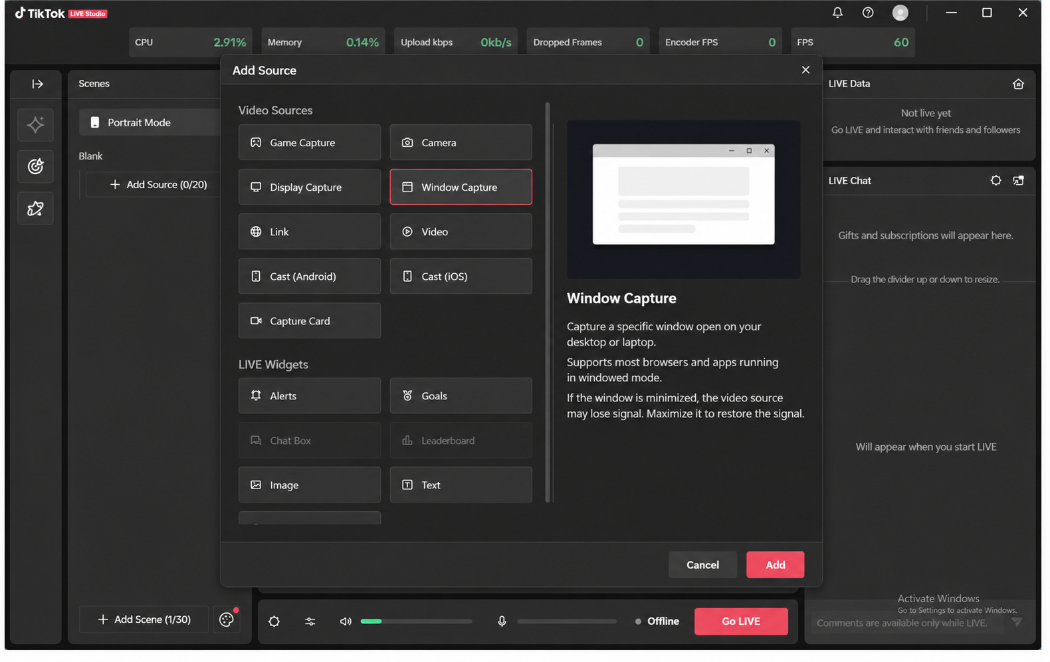Select the Leaderboard widget
The width and height of the screenshot is (1050, 662).
[461, 440]
